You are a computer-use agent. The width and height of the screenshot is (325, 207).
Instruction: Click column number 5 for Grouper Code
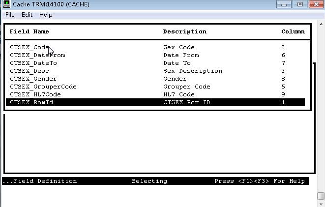pos(283,87)
